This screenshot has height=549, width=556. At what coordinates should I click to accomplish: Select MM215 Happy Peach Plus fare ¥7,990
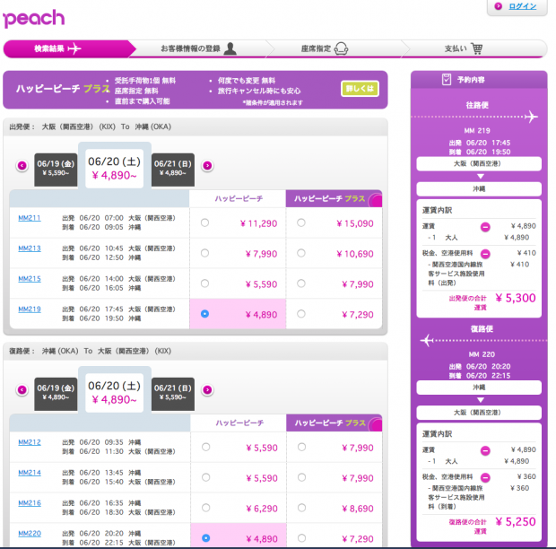(x=301, y=283)
